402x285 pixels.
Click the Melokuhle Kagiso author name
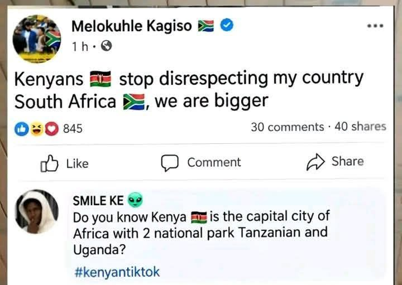[x=132, y=26]
